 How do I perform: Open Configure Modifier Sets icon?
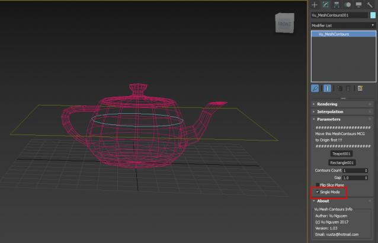click(x=360, y=88)
